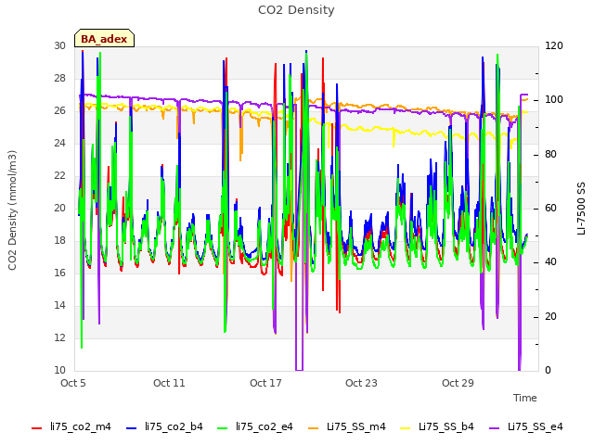The image size is (594, 445).
Task: Click the left axis value 14
Action: tap(59, 306)
